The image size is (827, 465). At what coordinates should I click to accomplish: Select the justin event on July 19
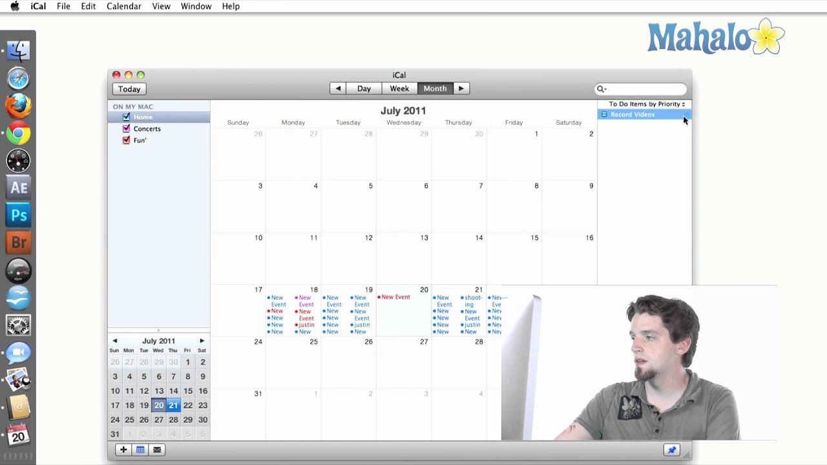tap(361, 325)
